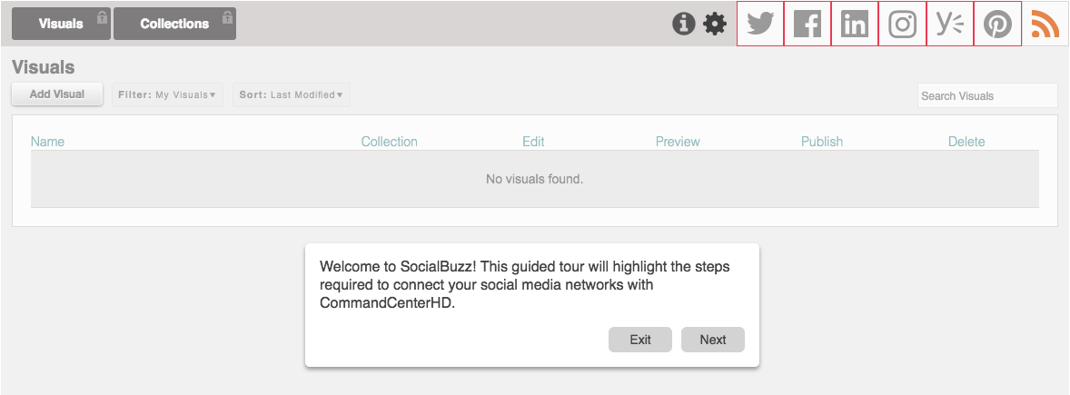The image size is (1070, 395).
Task: Click the Collection column header
Action: coord(389,142)
